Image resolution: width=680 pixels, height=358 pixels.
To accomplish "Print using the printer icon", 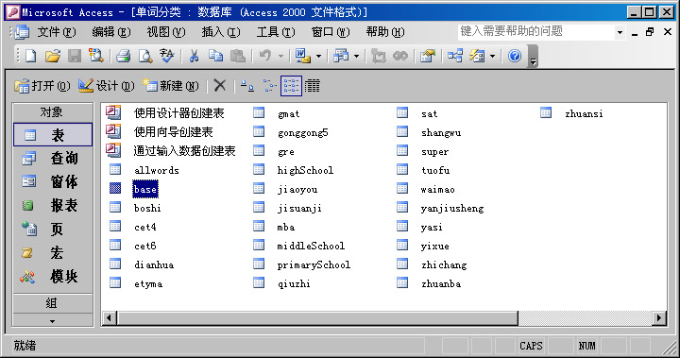I will (124, 56).
